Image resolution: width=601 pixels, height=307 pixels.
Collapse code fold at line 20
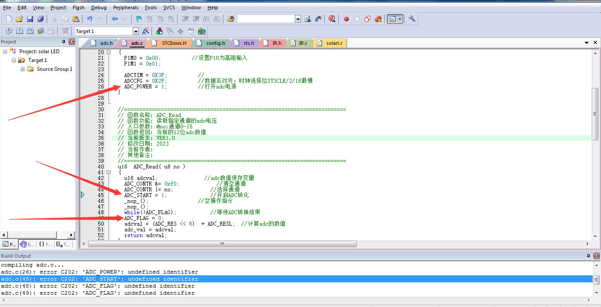point(109,52)
